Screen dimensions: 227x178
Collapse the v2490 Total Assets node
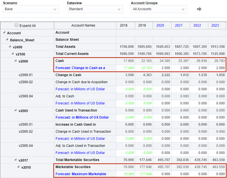click(x=10, y=46)
